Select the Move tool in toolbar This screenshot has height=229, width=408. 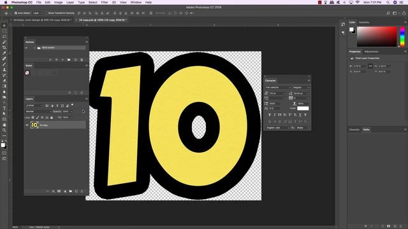pos(4,25)
